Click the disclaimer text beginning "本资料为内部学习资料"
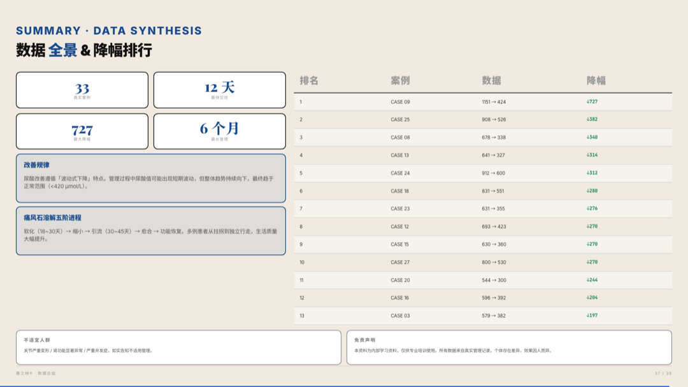 (453, 351)
